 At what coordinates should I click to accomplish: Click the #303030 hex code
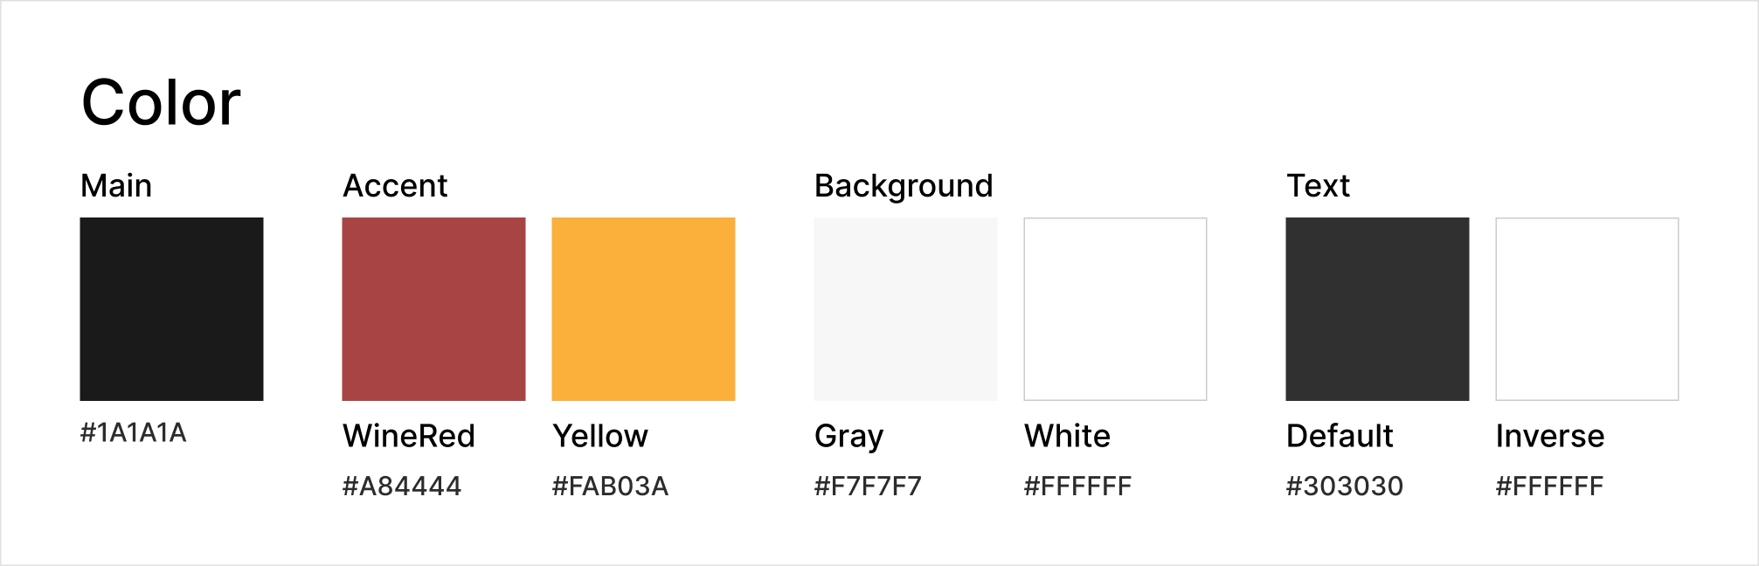1345,487
